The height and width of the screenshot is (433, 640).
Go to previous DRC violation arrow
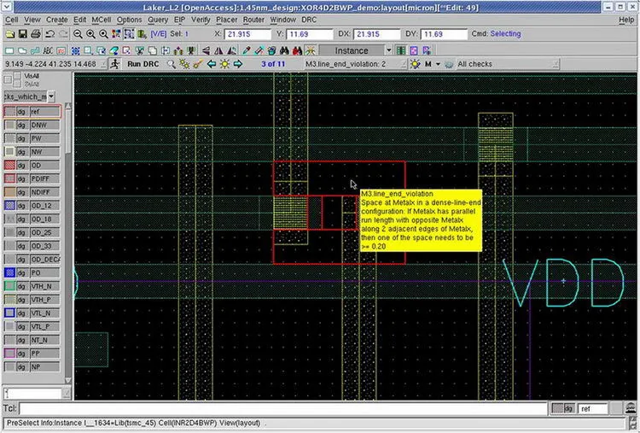coord(211,64)
